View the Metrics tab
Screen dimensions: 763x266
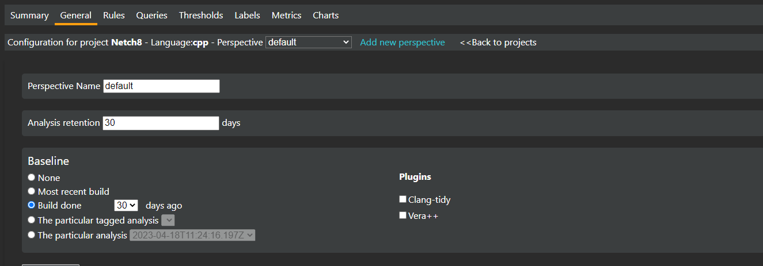pyautogui.click(x=286, y=16)
